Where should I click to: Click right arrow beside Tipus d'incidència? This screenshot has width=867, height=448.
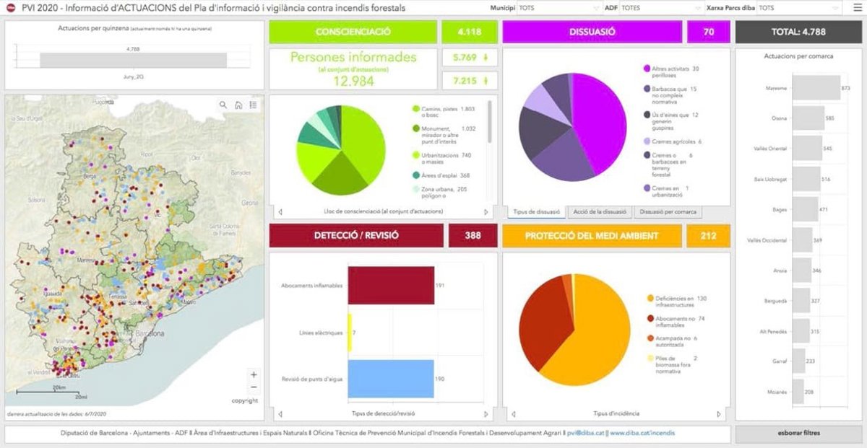pyautogui.click(x=719, y=414)
